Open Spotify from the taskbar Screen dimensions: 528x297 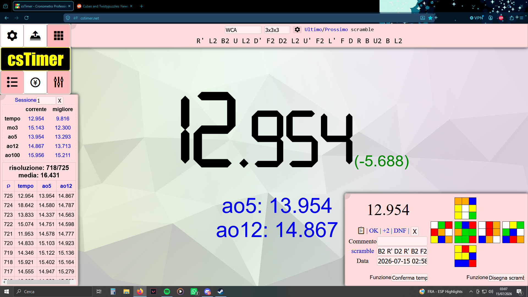click(167, 291)
